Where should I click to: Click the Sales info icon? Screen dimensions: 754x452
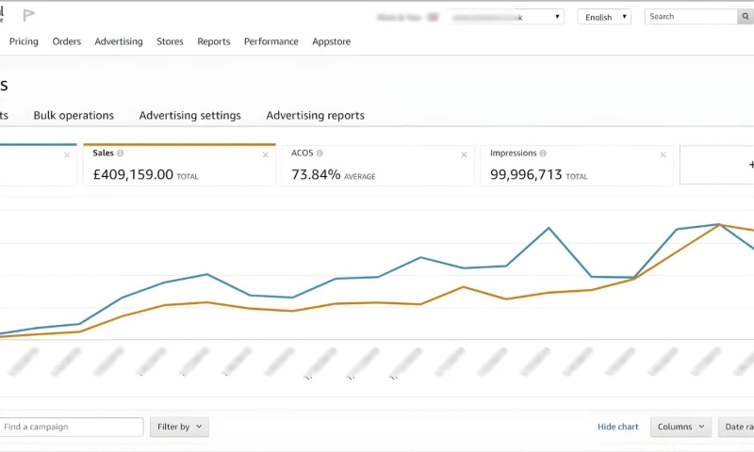(121, 153)
